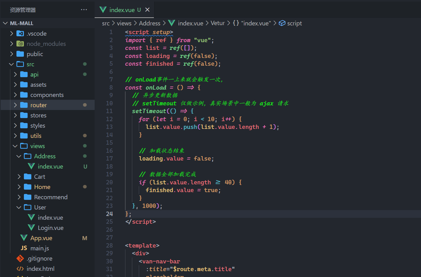Select the index.vue editor tab
This screenshot has height=277, width=421.
(x=124, y=10)
